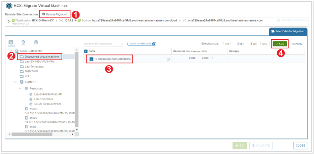Select the Hosts and Clusters view icon
Image resolution: width=314 pixels, height=154 pixels.
11,42
